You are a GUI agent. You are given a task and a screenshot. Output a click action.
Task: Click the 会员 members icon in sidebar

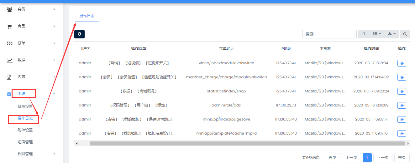(x=9, y=9)
